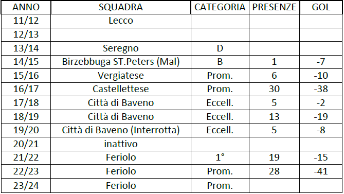Select the Birzebbuga ST.Peters (Mal) cell
Screen dimensions: 344x194
click(121, 62)
